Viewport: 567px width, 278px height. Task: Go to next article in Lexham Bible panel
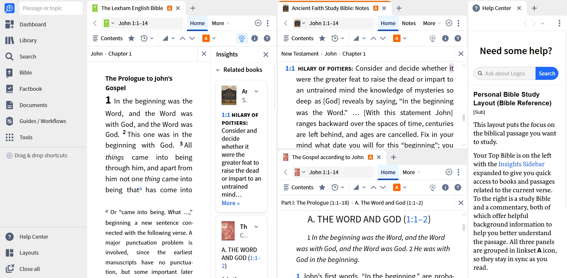192,38
